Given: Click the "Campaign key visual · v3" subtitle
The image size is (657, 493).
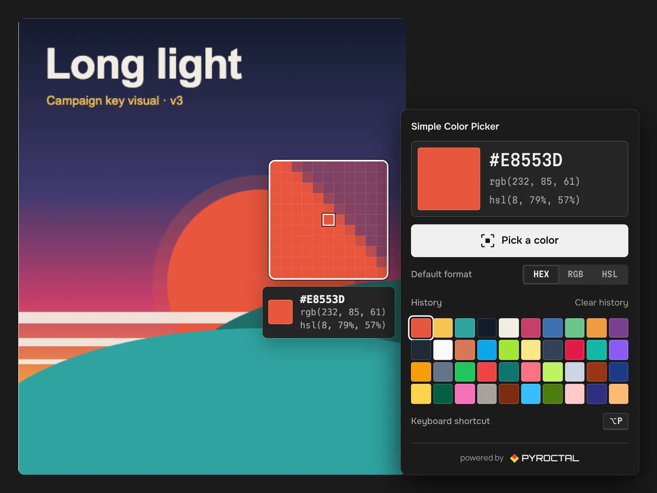Looking at the screenshot, I should (115, 100).
